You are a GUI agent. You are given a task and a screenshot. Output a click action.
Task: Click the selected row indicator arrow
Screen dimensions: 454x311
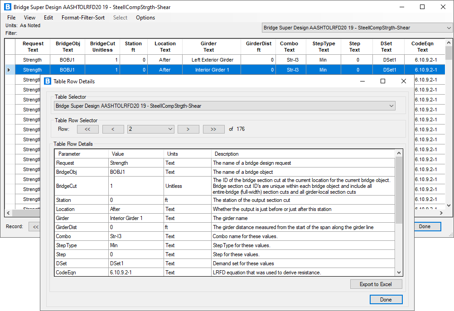(x=10, y=70)
